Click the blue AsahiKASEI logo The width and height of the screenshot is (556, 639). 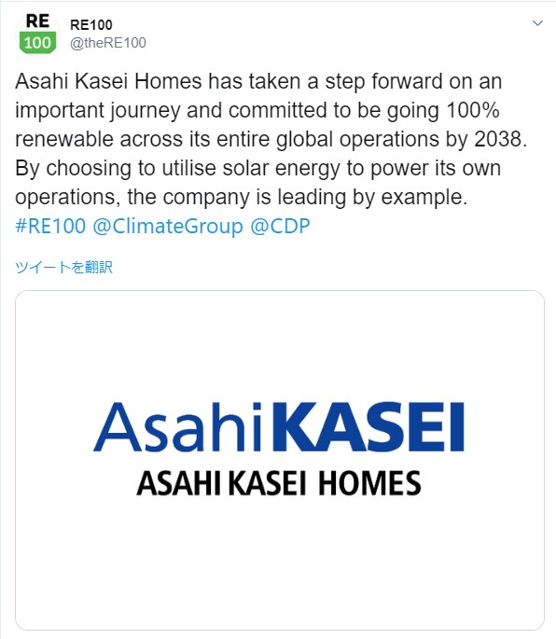point(279,426)
